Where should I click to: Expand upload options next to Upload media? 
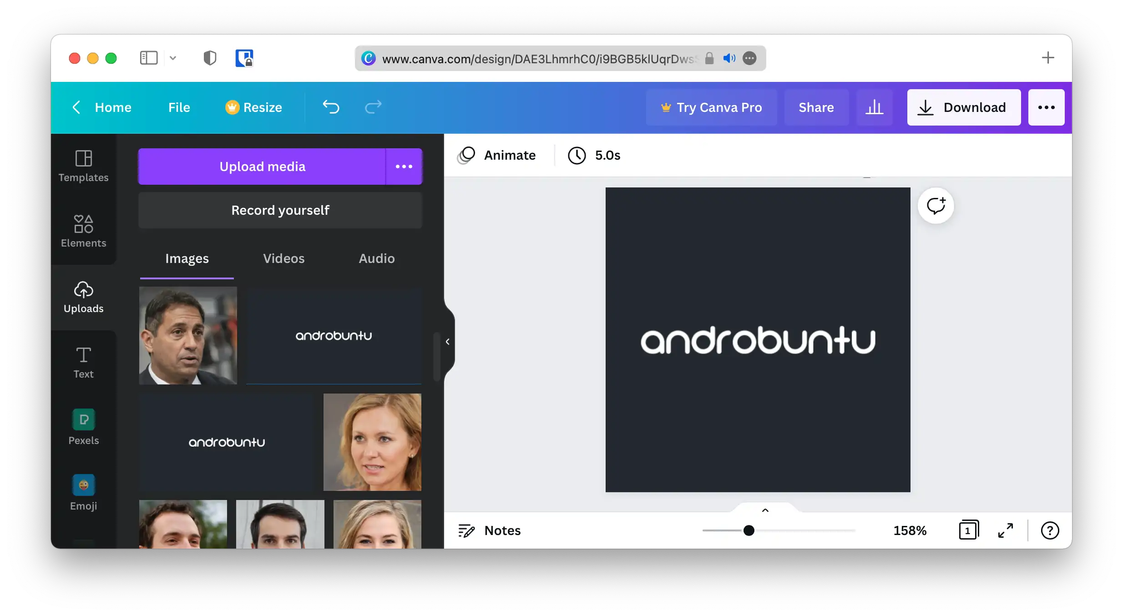point(404,167)
